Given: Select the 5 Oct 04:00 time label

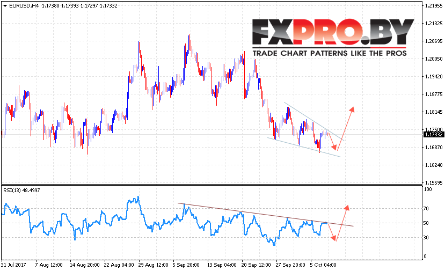Looking at the screenshot, I should 323,265.
